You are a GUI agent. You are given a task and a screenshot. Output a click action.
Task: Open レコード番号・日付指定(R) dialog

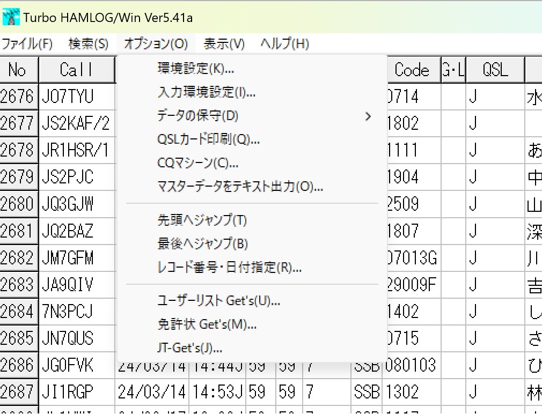[229, 267]
